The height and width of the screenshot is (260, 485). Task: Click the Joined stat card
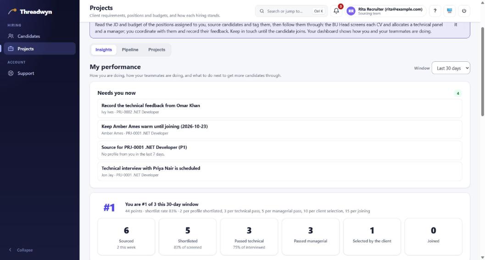coord(433,237)
